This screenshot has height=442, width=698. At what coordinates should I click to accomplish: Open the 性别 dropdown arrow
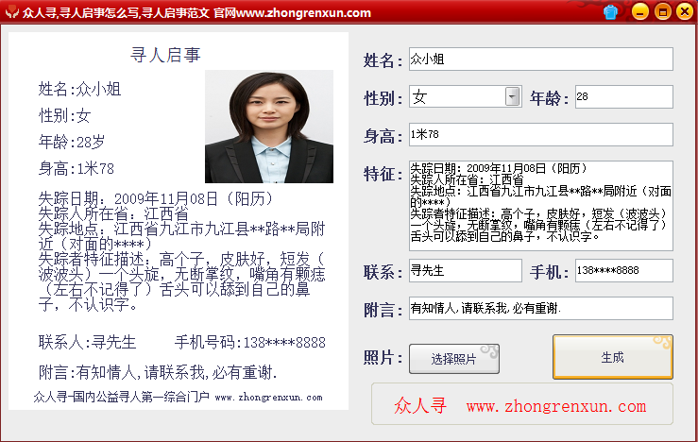click(512, 96)
